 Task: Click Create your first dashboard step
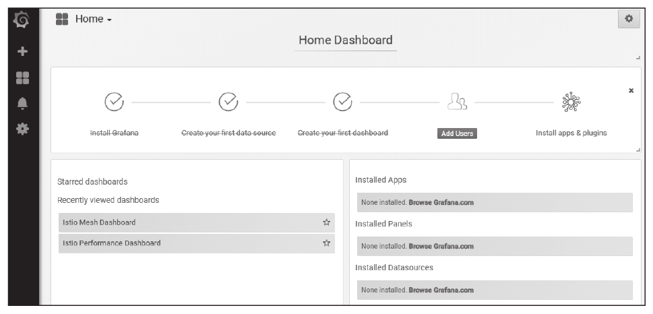click(343, 133)
